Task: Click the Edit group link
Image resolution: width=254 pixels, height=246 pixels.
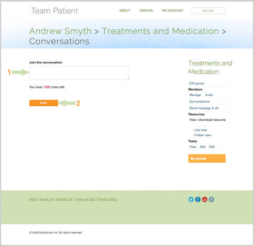Action: pyautogui.click(x=196, y=83)
